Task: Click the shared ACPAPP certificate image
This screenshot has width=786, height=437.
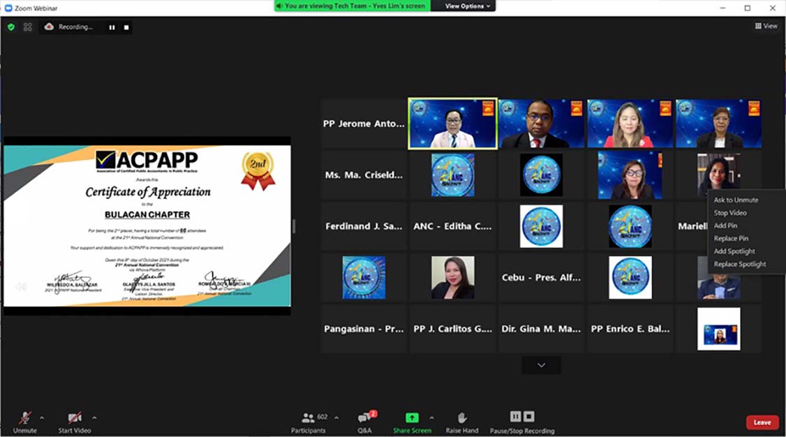Action: (147, 225)
